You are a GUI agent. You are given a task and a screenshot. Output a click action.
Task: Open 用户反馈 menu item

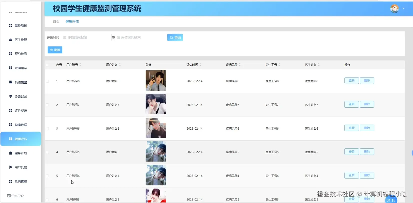(x=21, y=167)
